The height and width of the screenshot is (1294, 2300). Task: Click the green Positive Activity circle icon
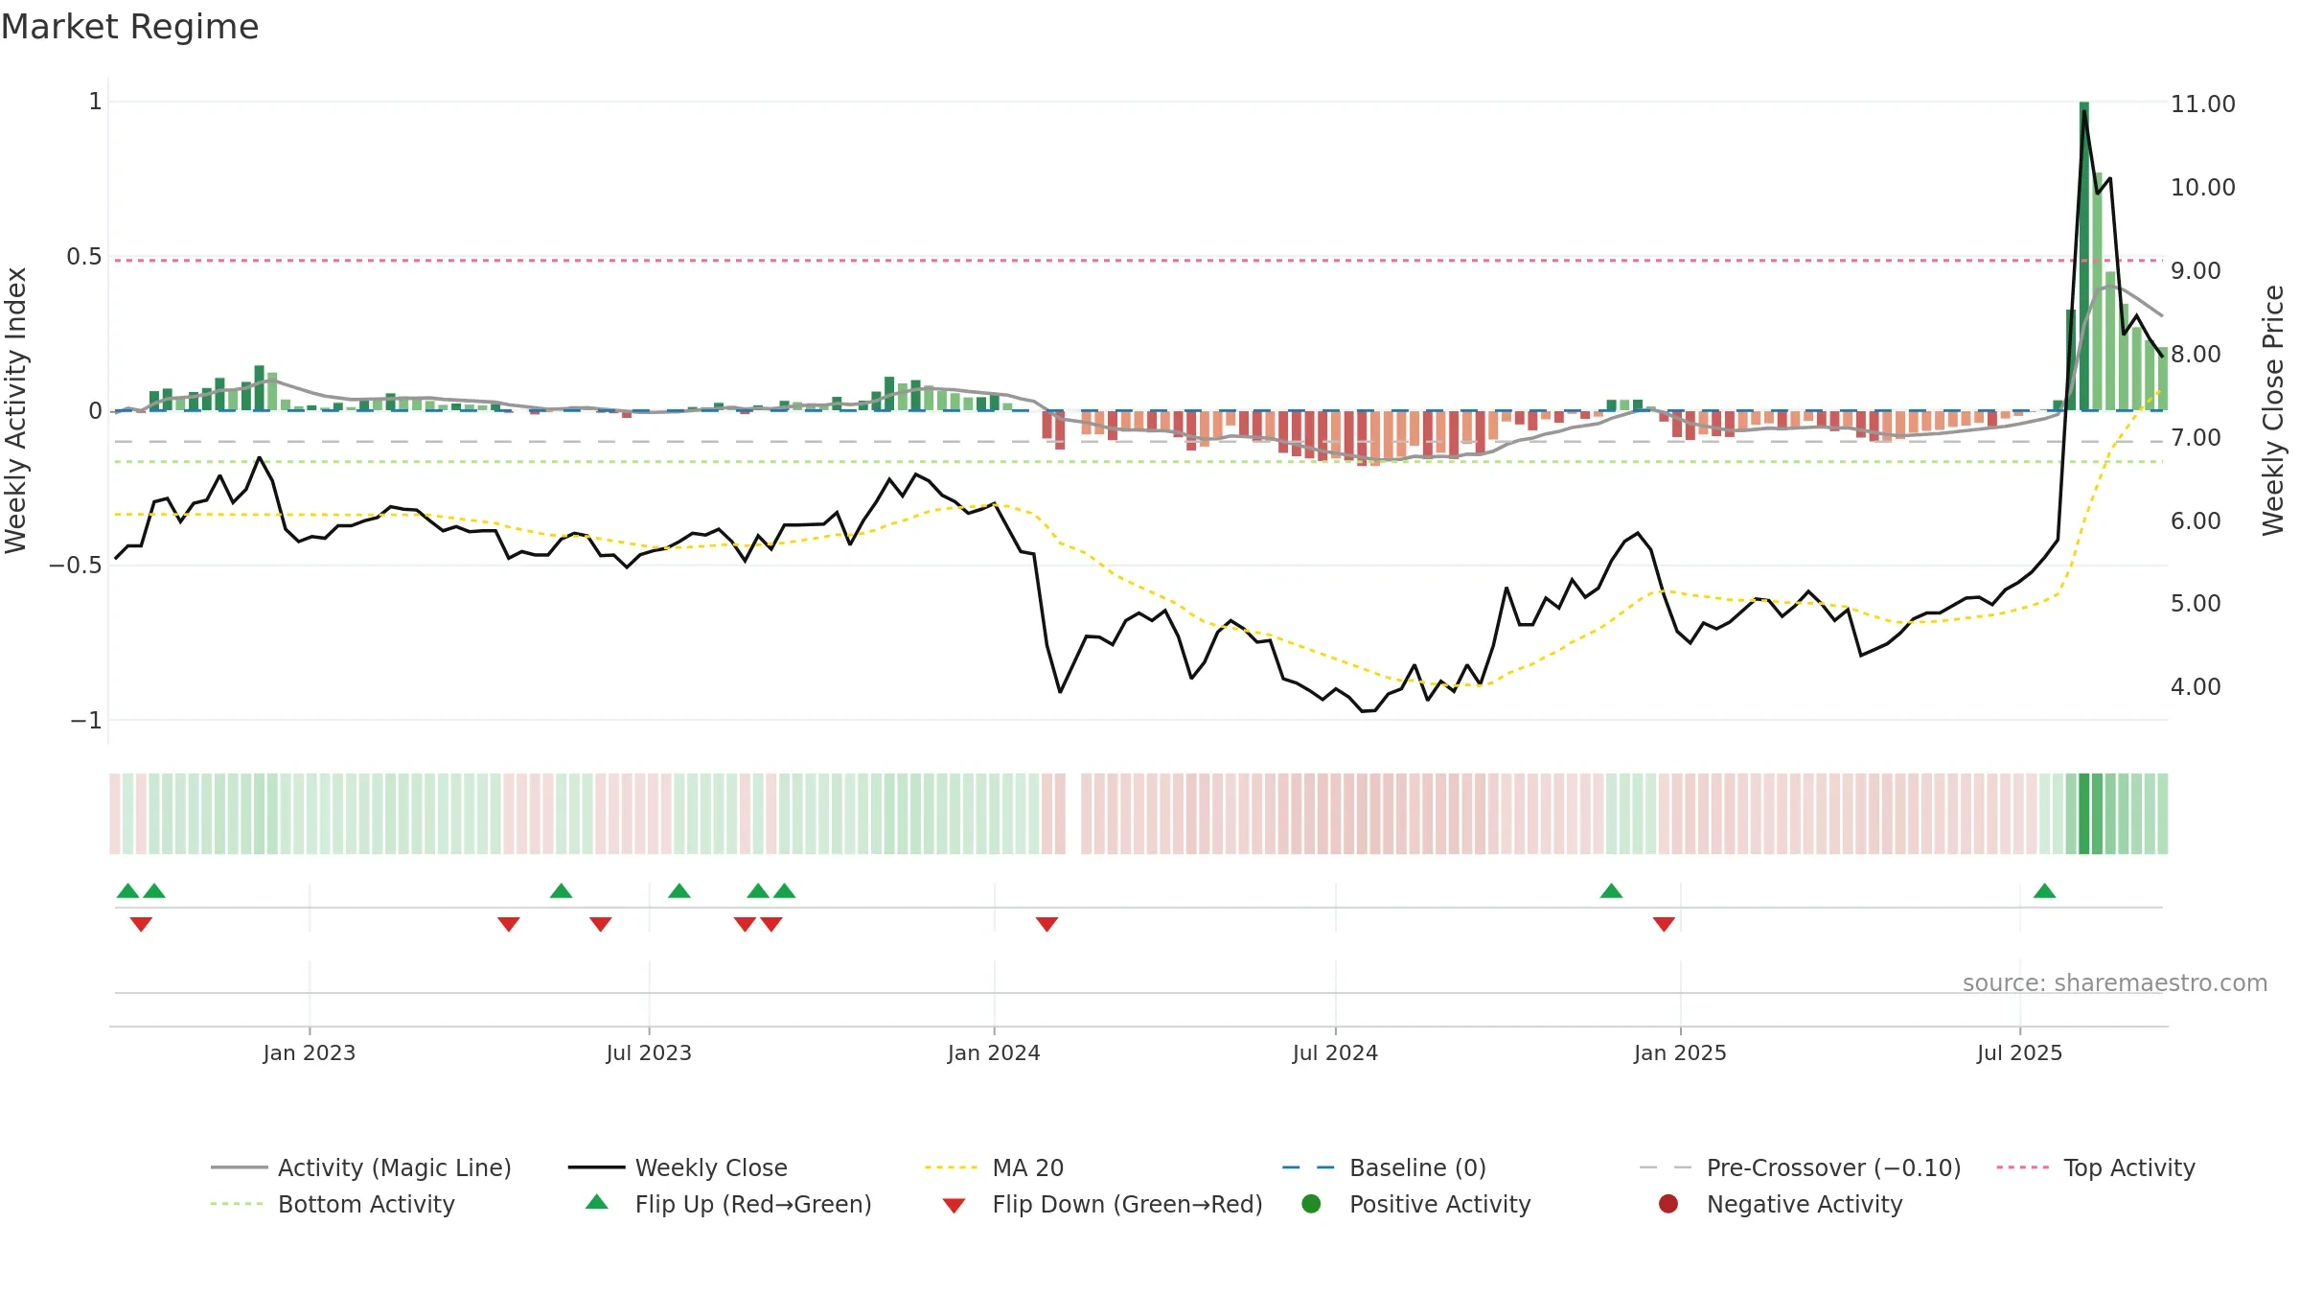[x=1311, y=1204]
